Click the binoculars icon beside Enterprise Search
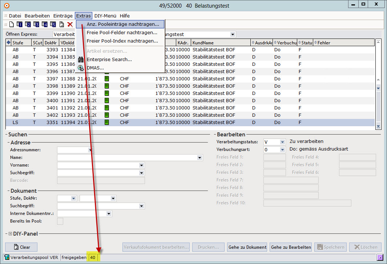387x264 pixels. [x=81, y=60]
